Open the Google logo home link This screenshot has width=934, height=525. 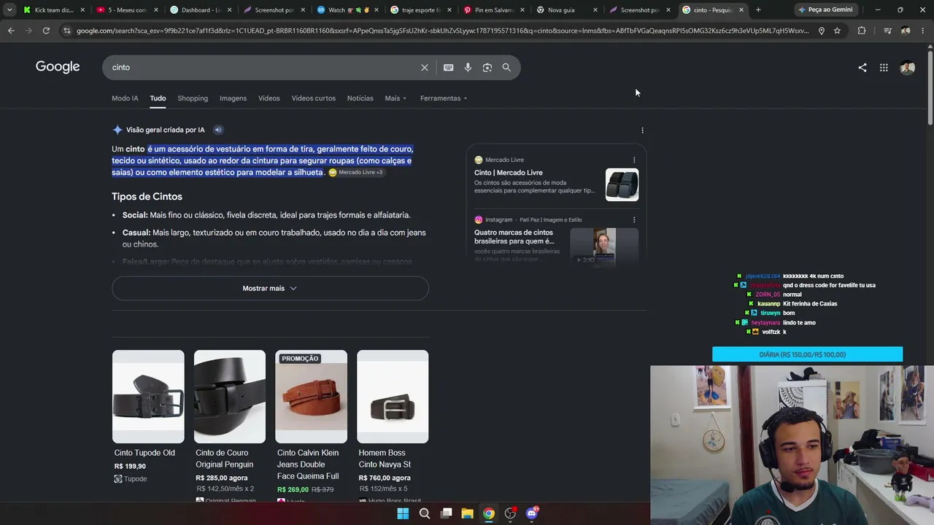[x=58, y=67]
